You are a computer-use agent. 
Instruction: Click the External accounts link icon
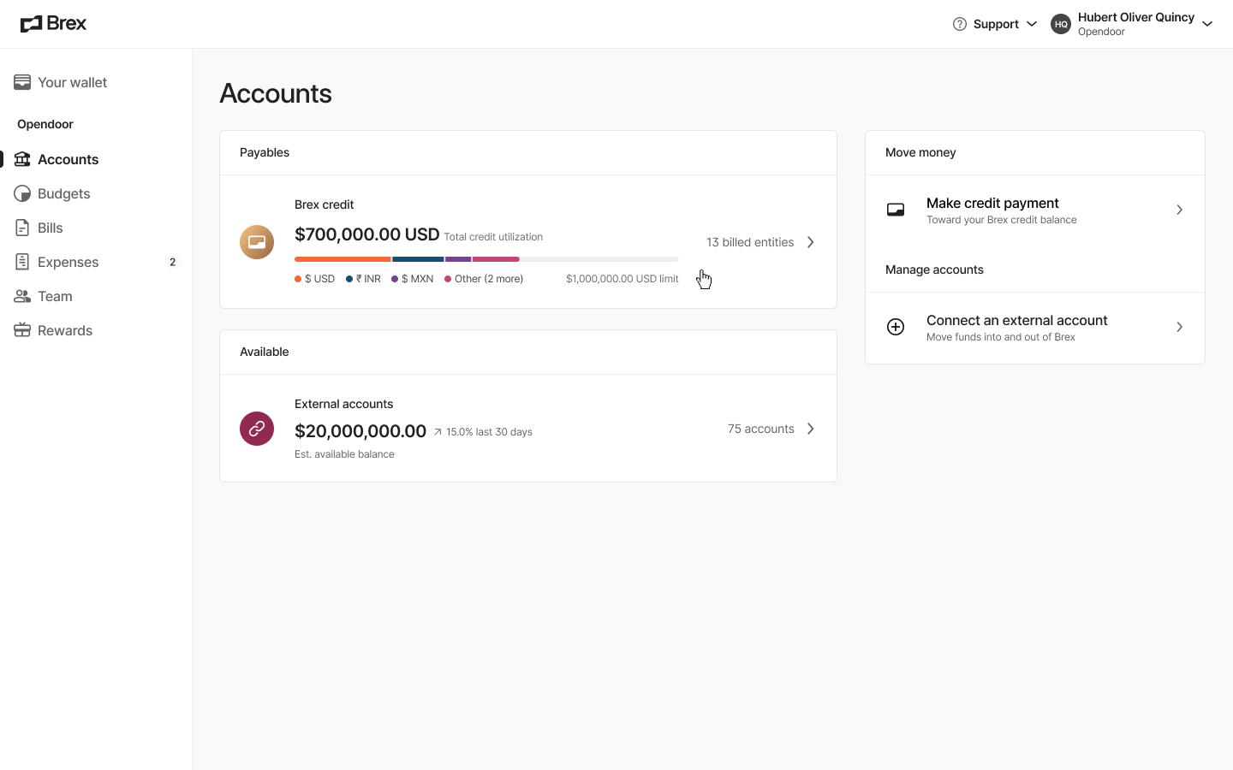click(x=257, y=429)
